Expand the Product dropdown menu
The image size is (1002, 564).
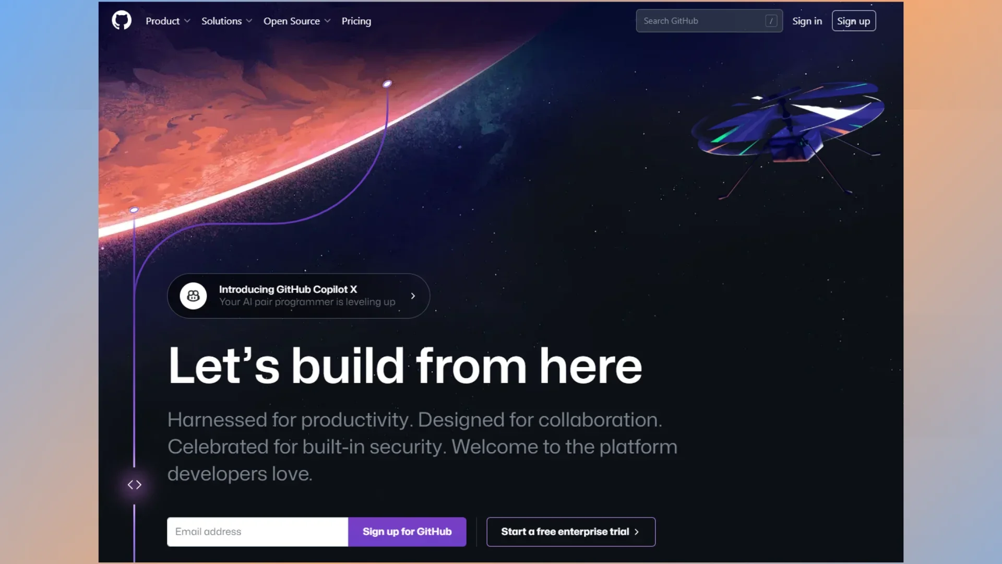point(168,21)
